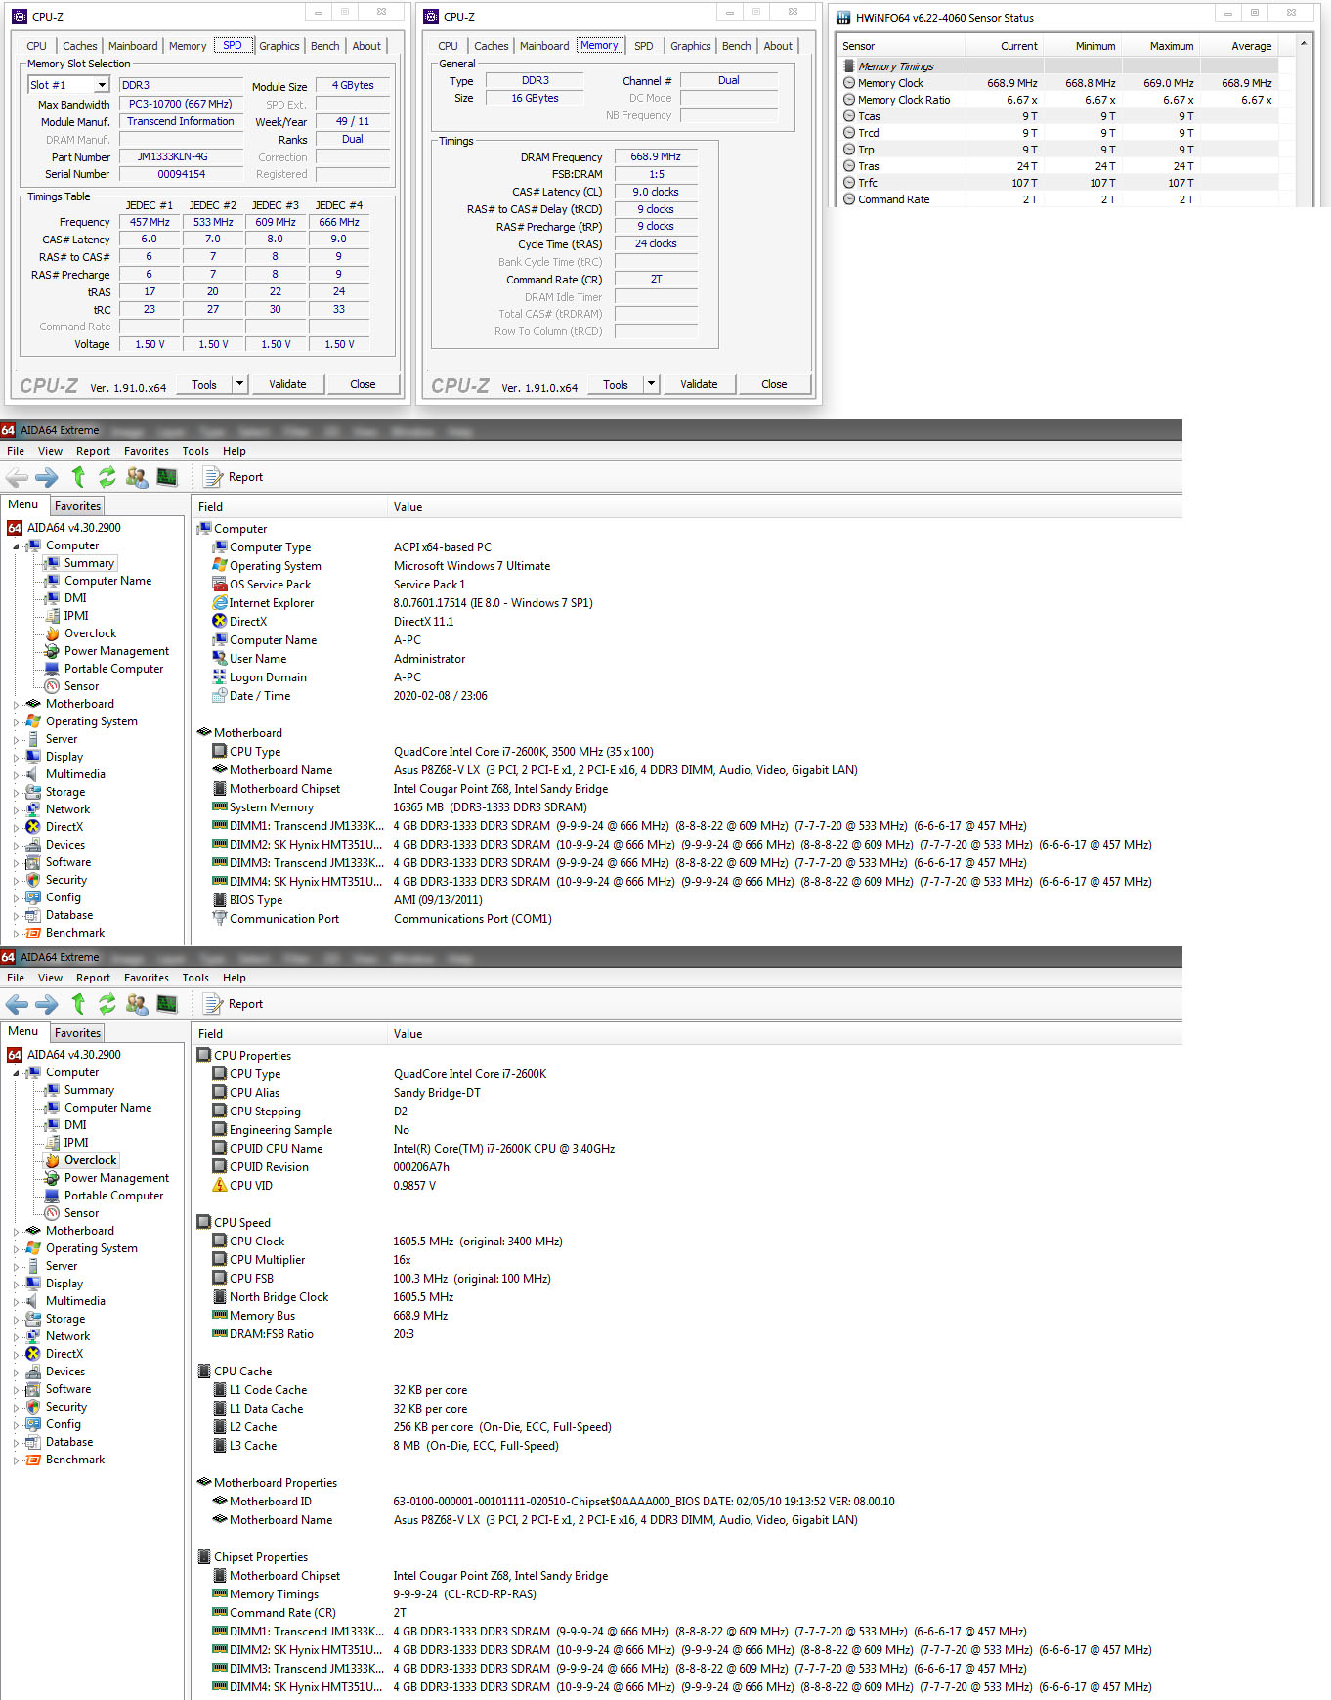Image resolution: width=1331 pixels, height=1700 pixels.
Task: Click the AIDA64 logo in the upper title bar
Action: point(8,430)
